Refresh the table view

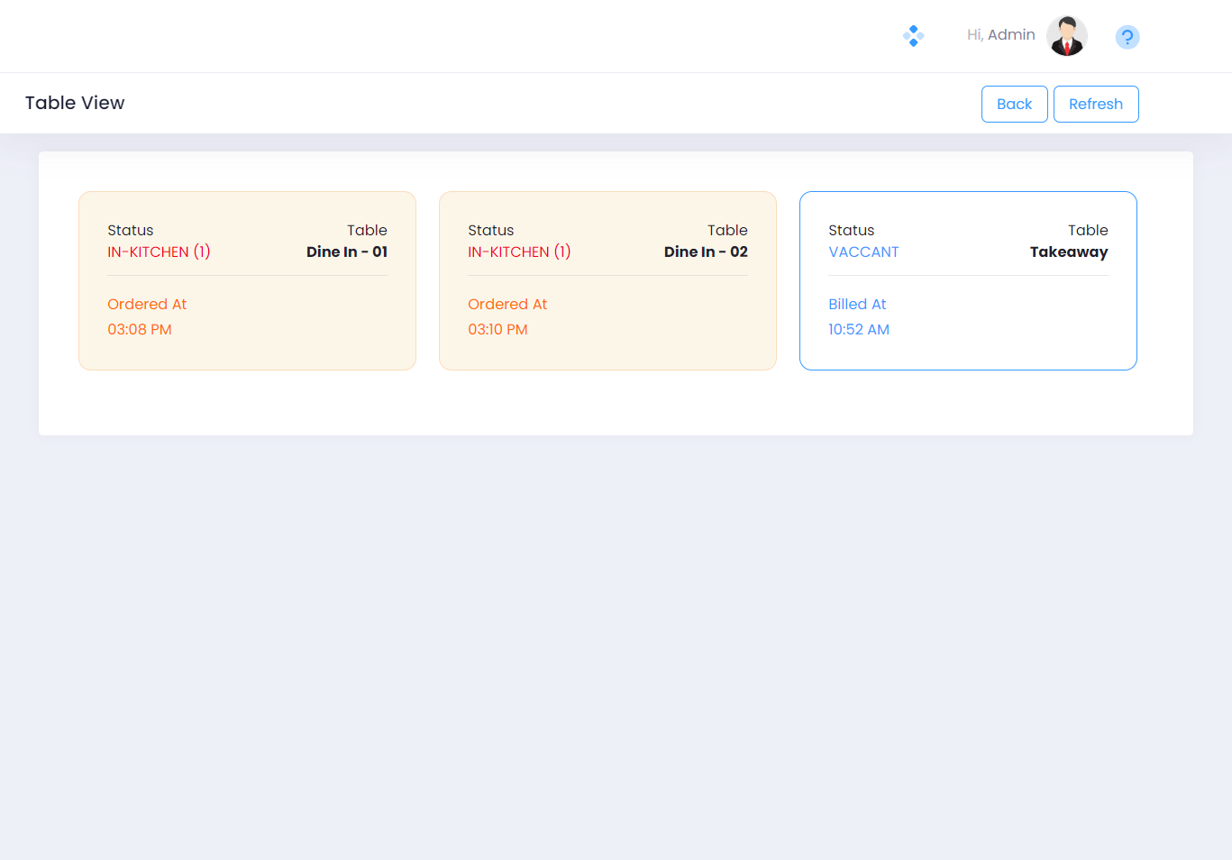point(1095,104)
